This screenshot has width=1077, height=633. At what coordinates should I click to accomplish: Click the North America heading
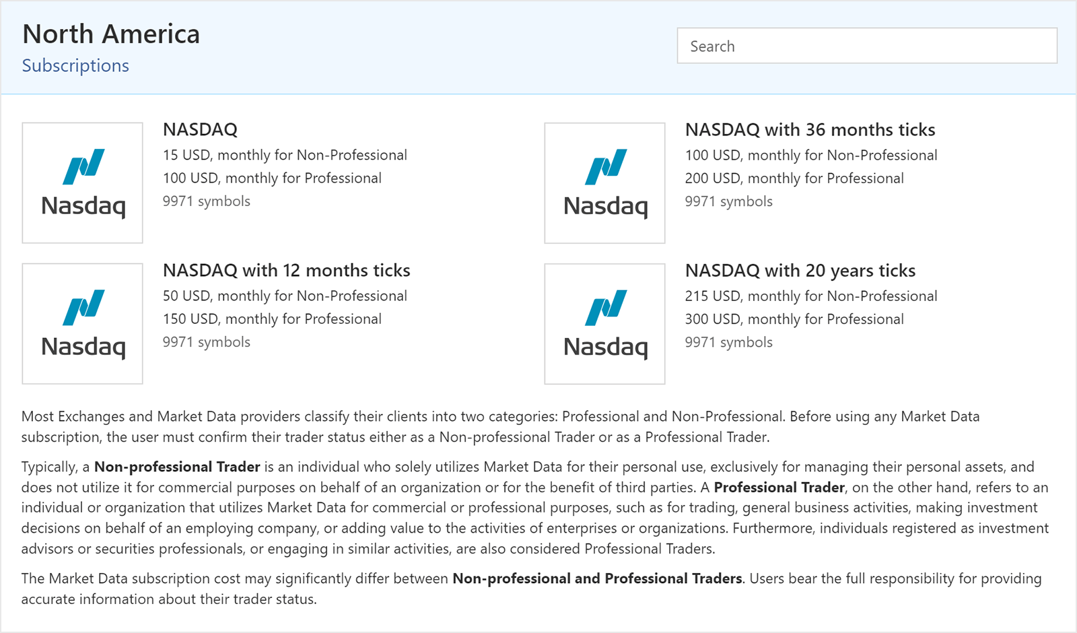(x=111, y=33)
